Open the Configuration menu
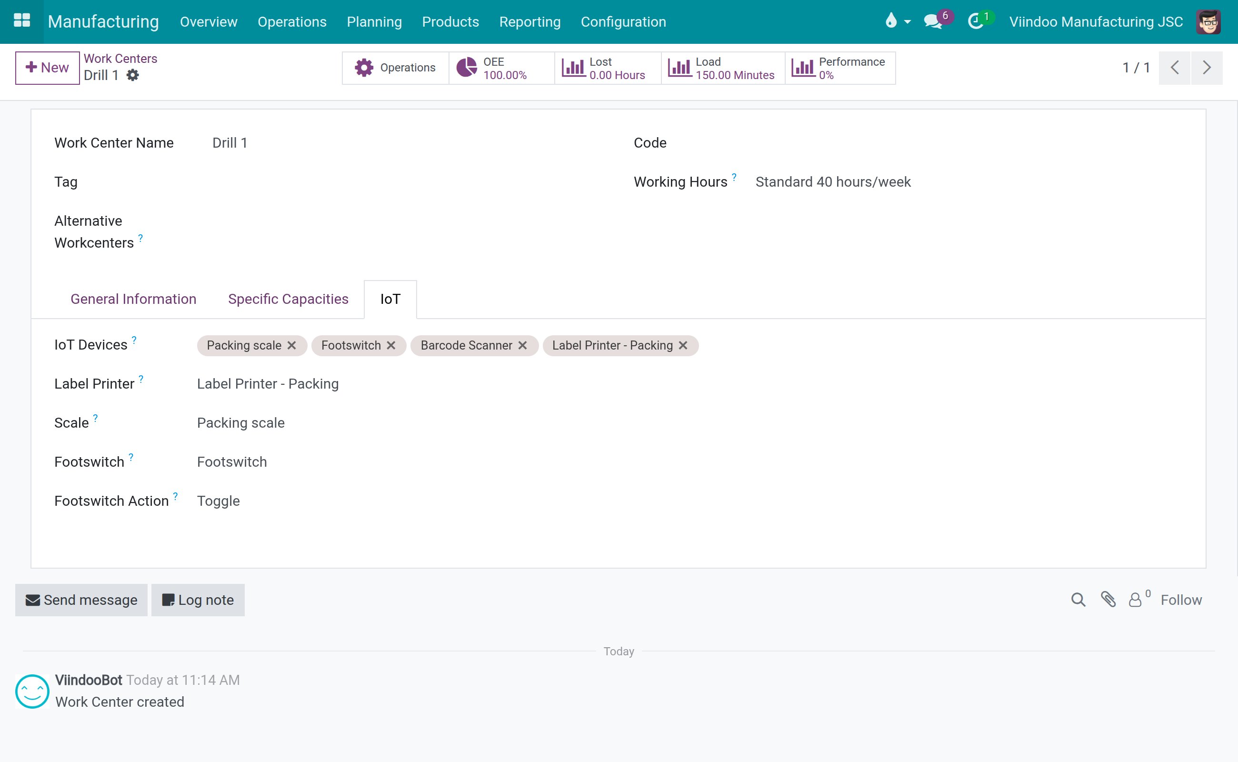The width and height of the screenshot is (1238, 762). coord(623,22)
